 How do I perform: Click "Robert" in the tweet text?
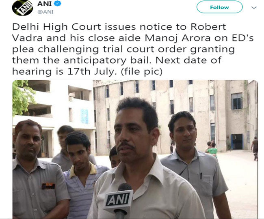click(x=208, y=27)
